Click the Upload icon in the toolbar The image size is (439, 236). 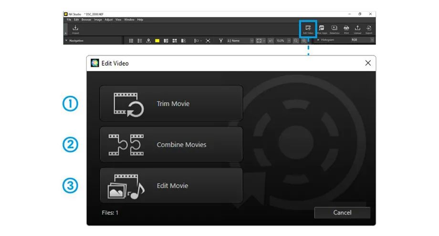(357, 29)
